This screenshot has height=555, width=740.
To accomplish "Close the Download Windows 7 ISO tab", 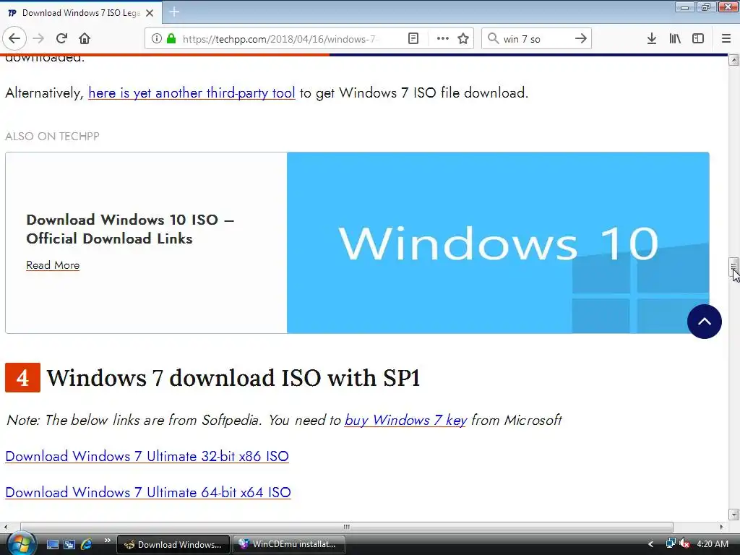I will [150, 13].
